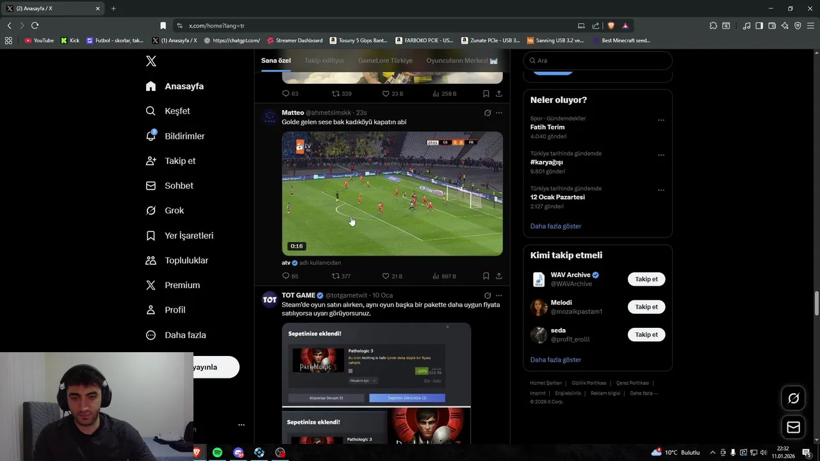Repost the top post with 339 reposts
This screenshot has width=820, height=461.
click(341, 93)
